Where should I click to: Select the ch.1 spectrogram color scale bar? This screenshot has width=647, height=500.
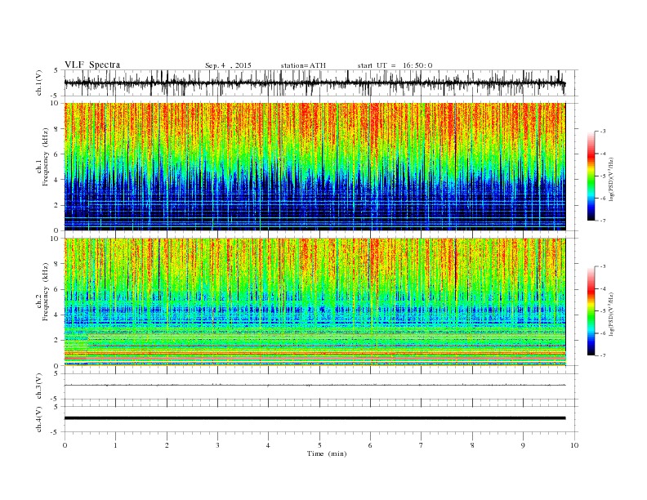(591, 176)
